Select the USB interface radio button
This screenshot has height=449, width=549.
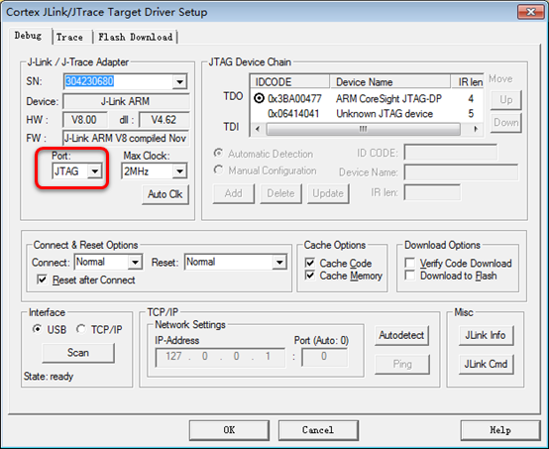37,329
